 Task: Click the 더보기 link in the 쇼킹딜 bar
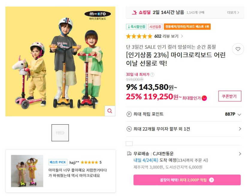233,13
